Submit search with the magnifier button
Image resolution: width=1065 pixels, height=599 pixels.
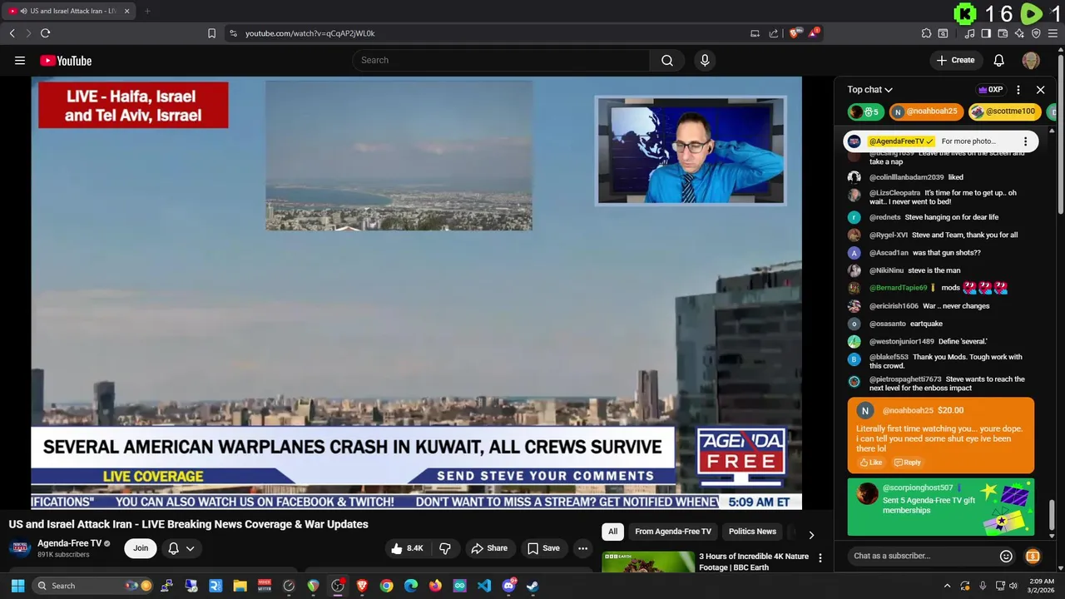(667, 60)
